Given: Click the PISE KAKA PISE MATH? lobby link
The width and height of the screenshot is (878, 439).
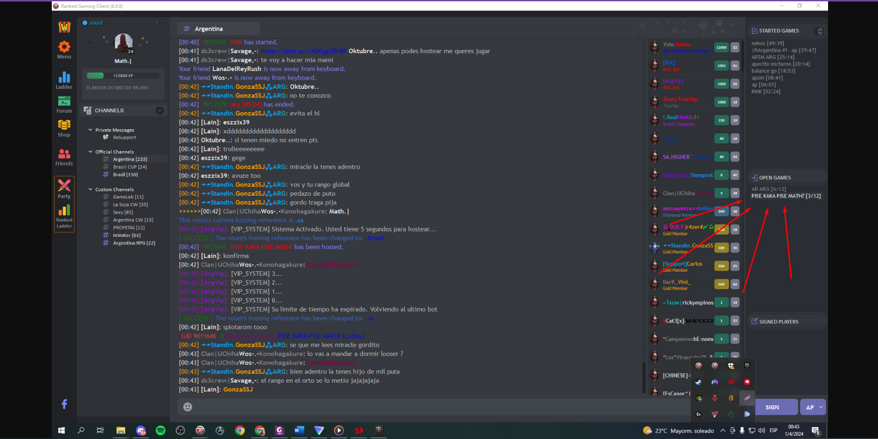Looking at the screenshot, I should pyautogui.click(x=321, y=336).
